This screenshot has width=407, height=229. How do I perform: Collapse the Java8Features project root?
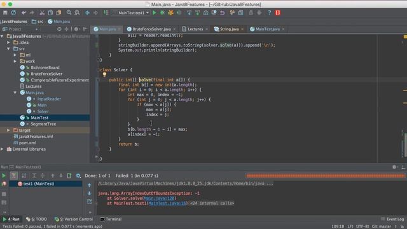point(2,36)
